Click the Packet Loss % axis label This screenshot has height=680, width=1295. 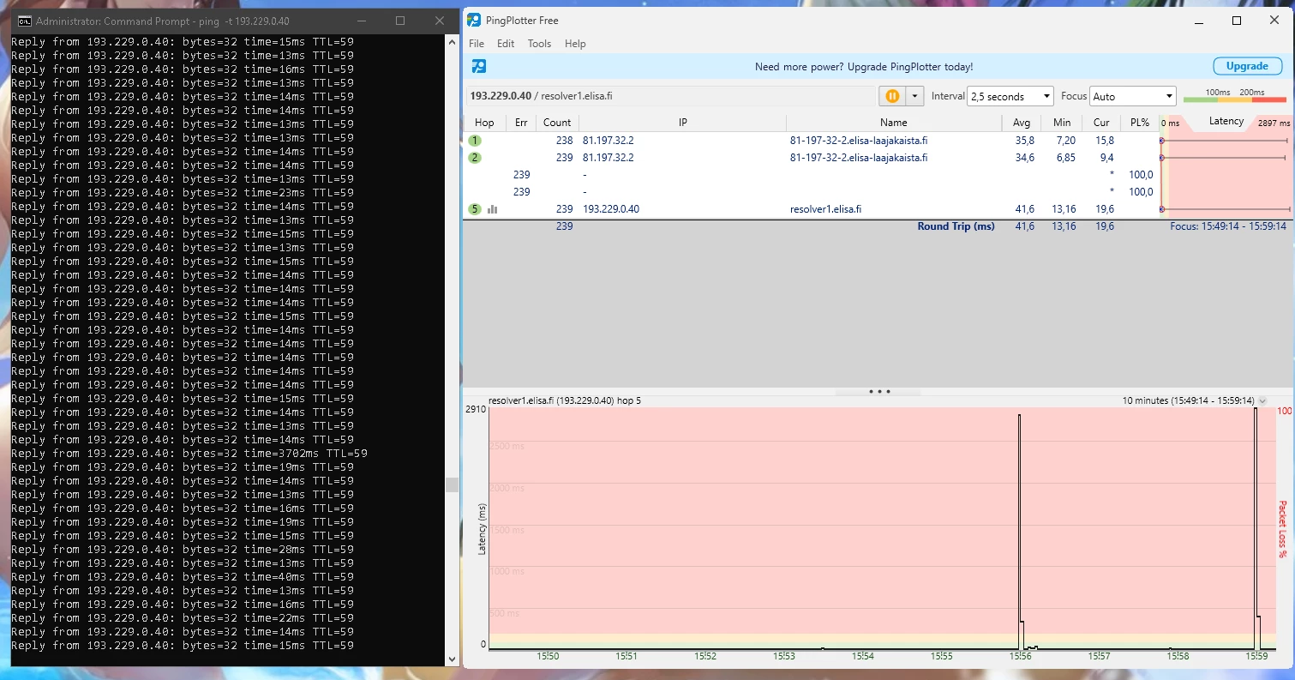(1282, 529)
